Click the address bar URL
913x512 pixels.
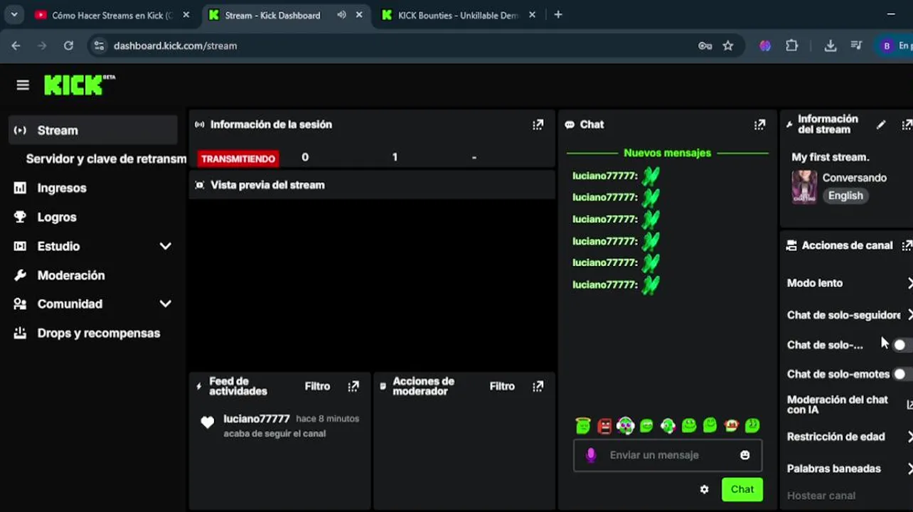(x=175, y=46)
